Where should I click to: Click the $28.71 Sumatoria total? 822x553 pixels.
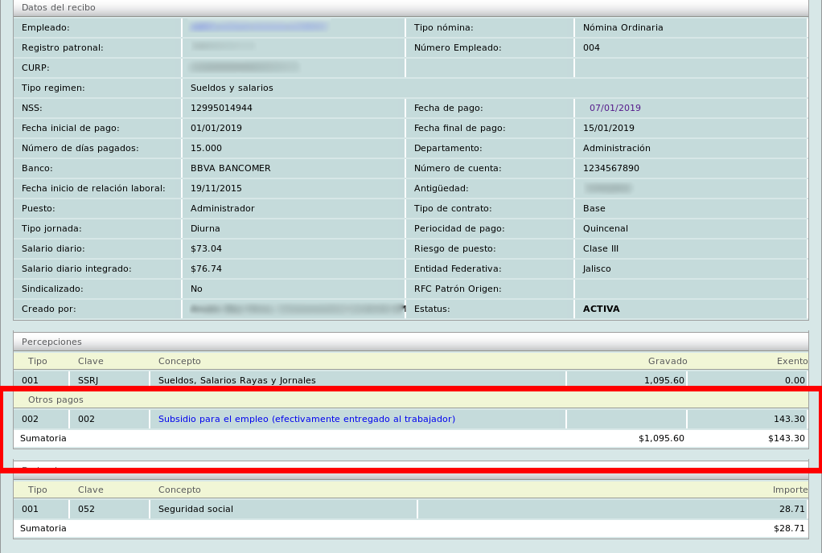tap(788, 528)
